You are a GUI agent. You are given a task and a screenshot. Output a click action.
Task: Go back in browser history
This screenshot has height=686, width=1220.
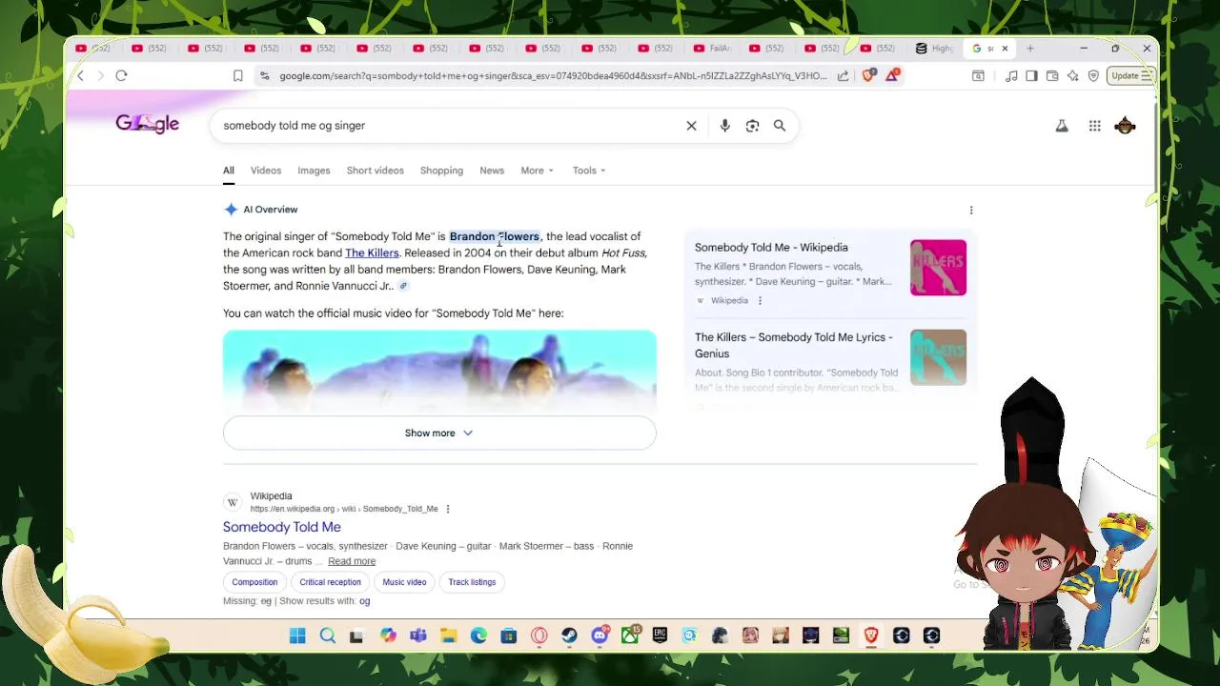(81, 75)
